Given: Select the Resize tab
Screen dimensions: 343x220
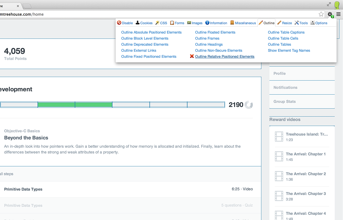Looking at the screenshot, I should pyautogui.click(x=285, y=23).
